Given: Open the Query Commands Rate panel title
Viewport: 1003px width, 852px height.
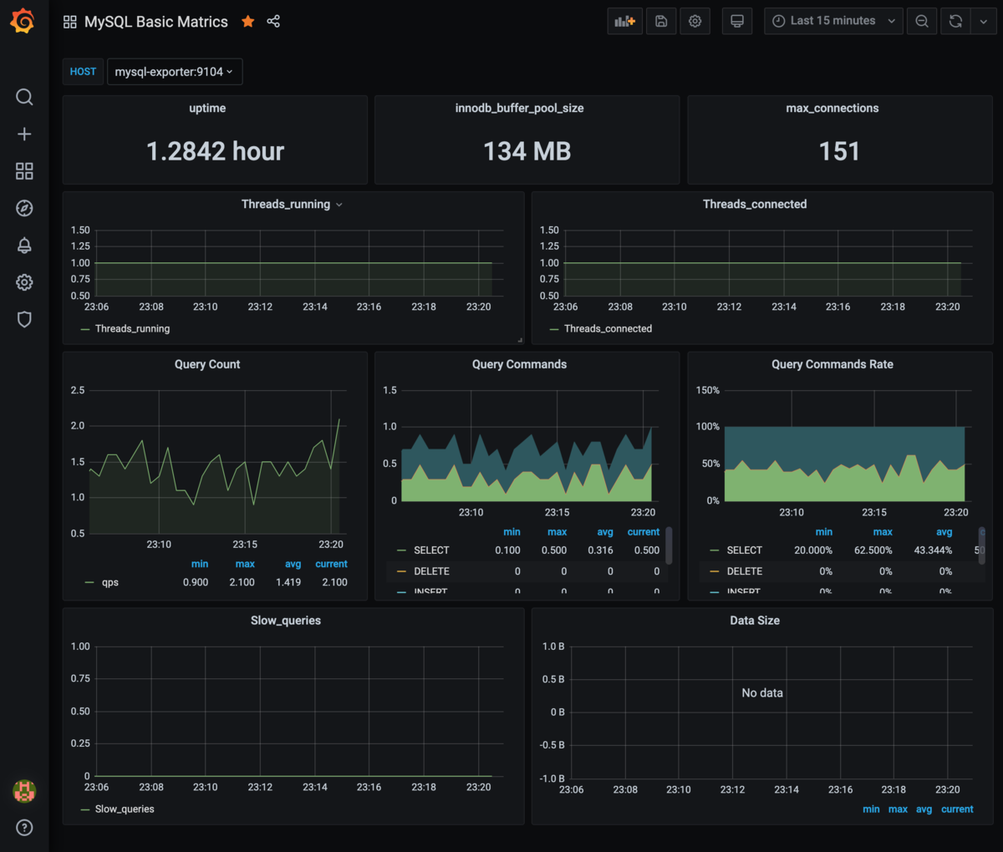Looking at the screenshot, I should click(832, 364).
